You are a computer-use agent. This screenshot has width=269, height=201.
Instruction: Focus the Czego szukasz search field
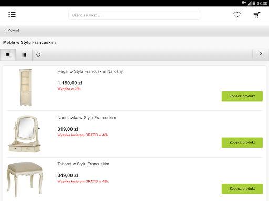[134, 15]
